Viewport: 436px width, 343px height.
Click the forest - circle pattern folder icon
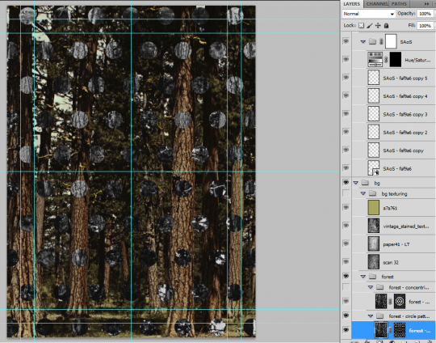[x=379, y=316]
